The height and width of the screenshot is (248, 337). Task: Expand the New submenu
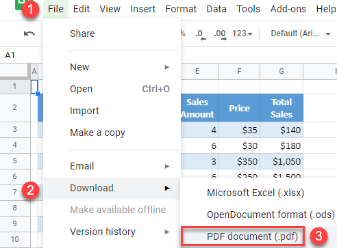[112, 67]
